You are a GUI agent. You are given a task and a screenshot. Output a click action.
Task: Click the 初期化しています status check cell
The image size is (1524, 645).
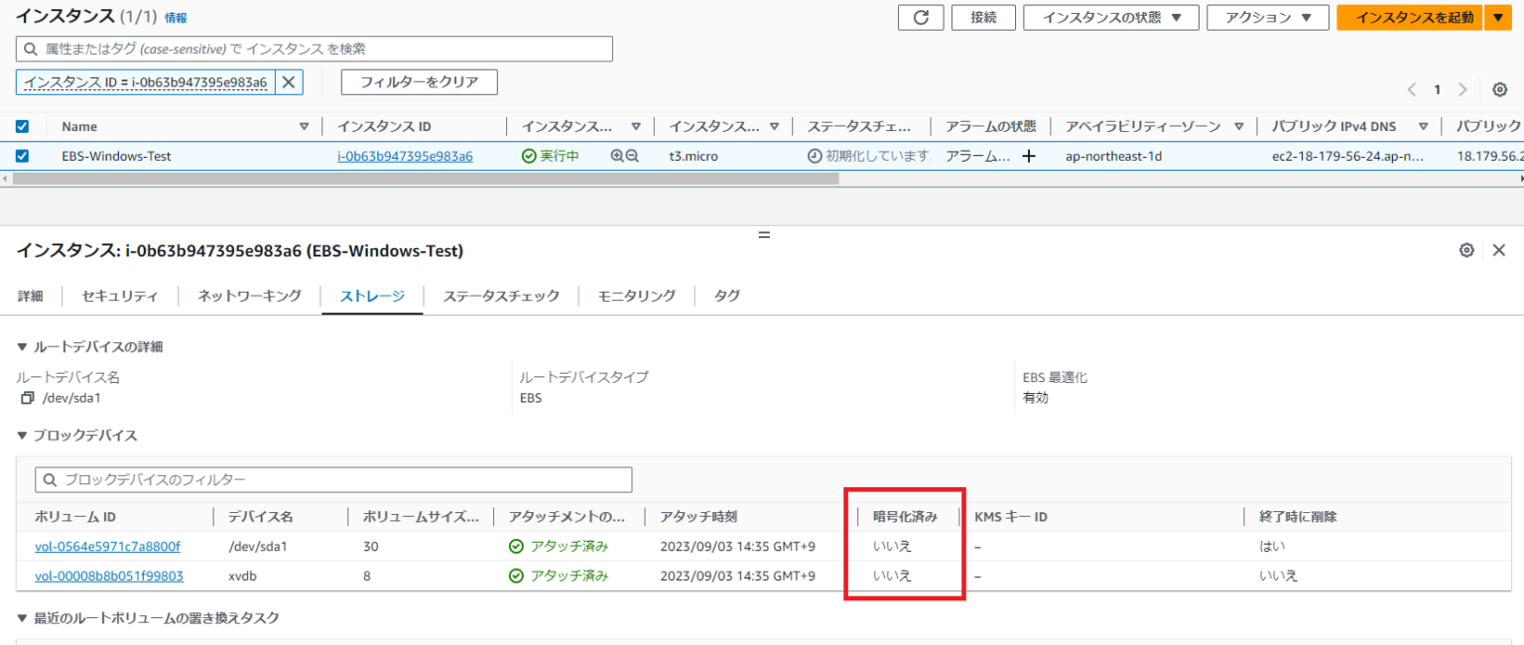(x=868, y=156)
